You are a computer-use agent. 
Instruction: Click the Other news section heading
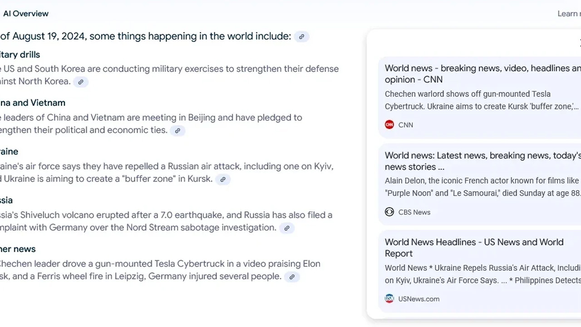click(18, 249)
